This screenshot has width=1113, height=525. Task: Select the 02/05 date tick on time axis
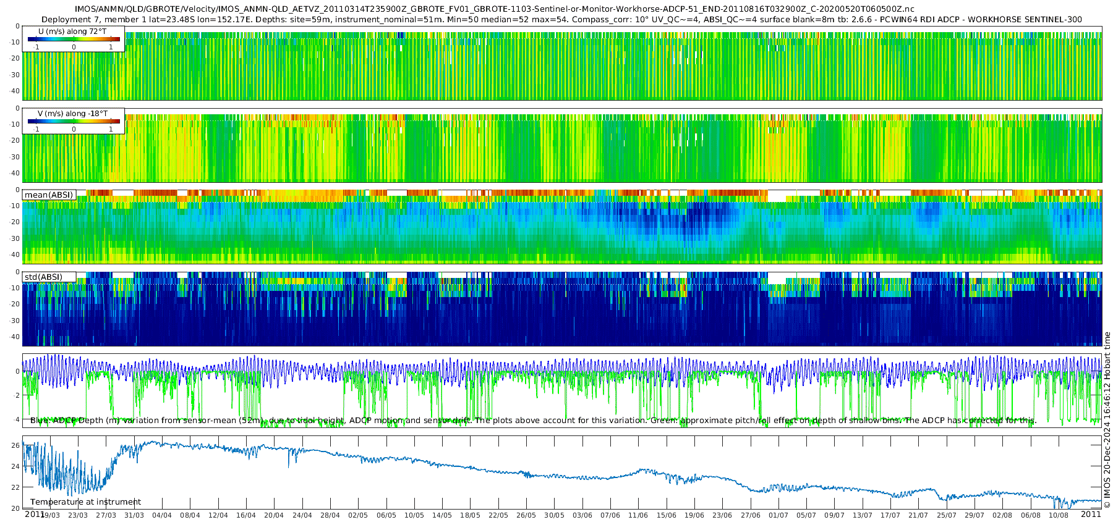coord(358,515)
